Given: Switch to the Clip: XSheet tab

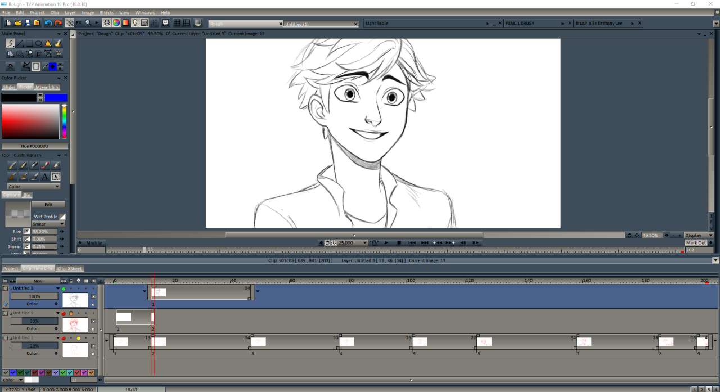Looking at the screenshot, I should (x=70, y=269).
